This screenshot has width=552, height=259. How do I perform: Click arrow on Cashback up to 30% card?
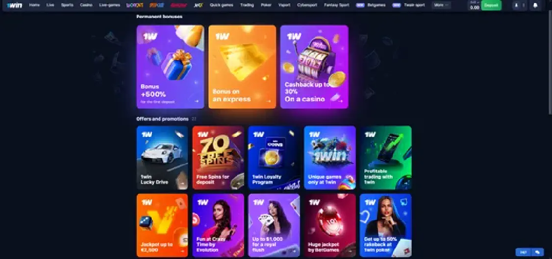340,101
